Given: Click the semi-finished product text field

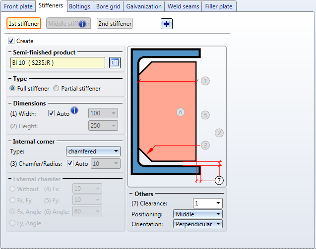Looking at the screenshot, I should click(x=58, y=62).
